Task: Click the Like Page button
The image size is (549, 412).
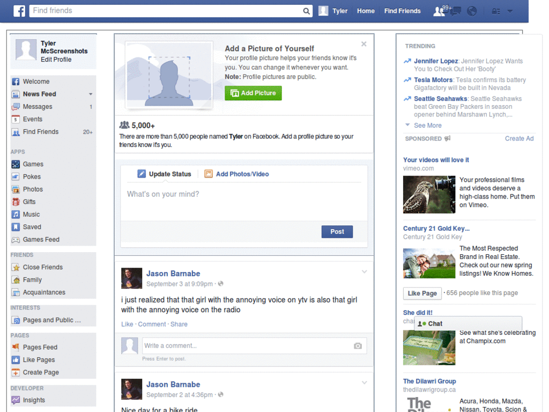Action: (x=422, y=293)
